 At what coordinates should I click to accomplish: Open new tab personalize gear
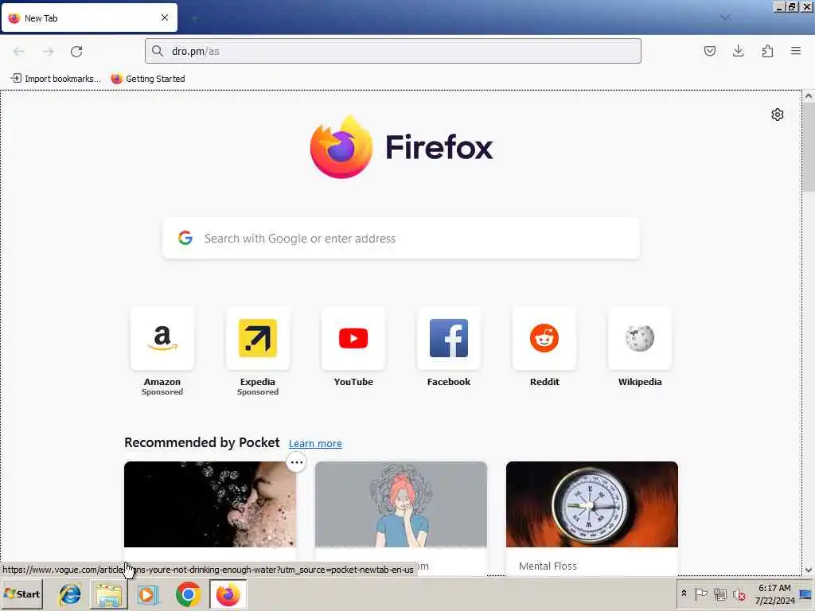point(777,115)
